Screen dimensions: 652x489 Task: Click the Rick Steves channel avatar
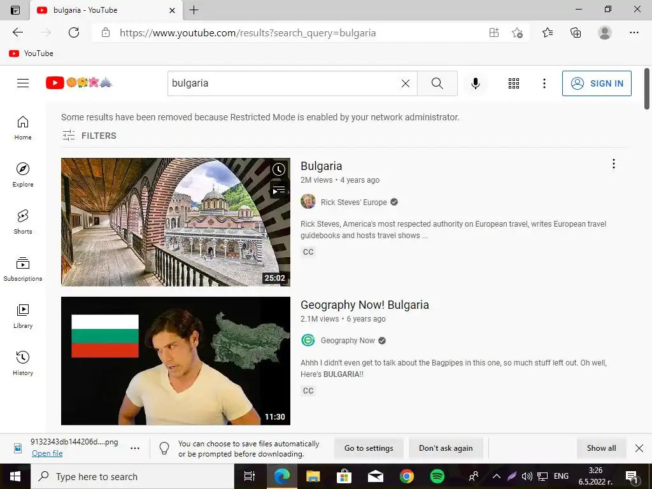click(308, 202)
